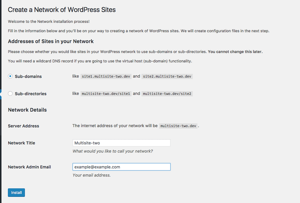Click the Sub-directories label text
The width and height of the screenshot is (300, 203).
tap(30, 93)
